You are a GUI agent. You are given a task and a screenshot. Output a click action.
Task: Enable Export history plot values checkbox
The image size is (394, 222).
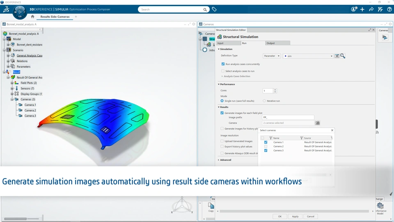tap(222, 146)
